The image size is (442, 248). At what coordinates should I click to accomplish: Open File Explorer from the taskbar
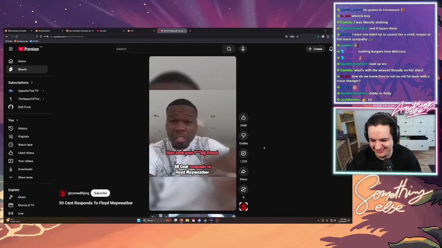[188, 220]
